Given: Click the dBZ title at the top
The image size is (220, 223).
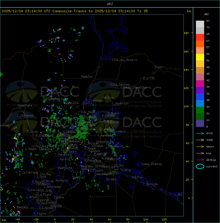Looking at the screenshot, I should (x=110, y=4).
